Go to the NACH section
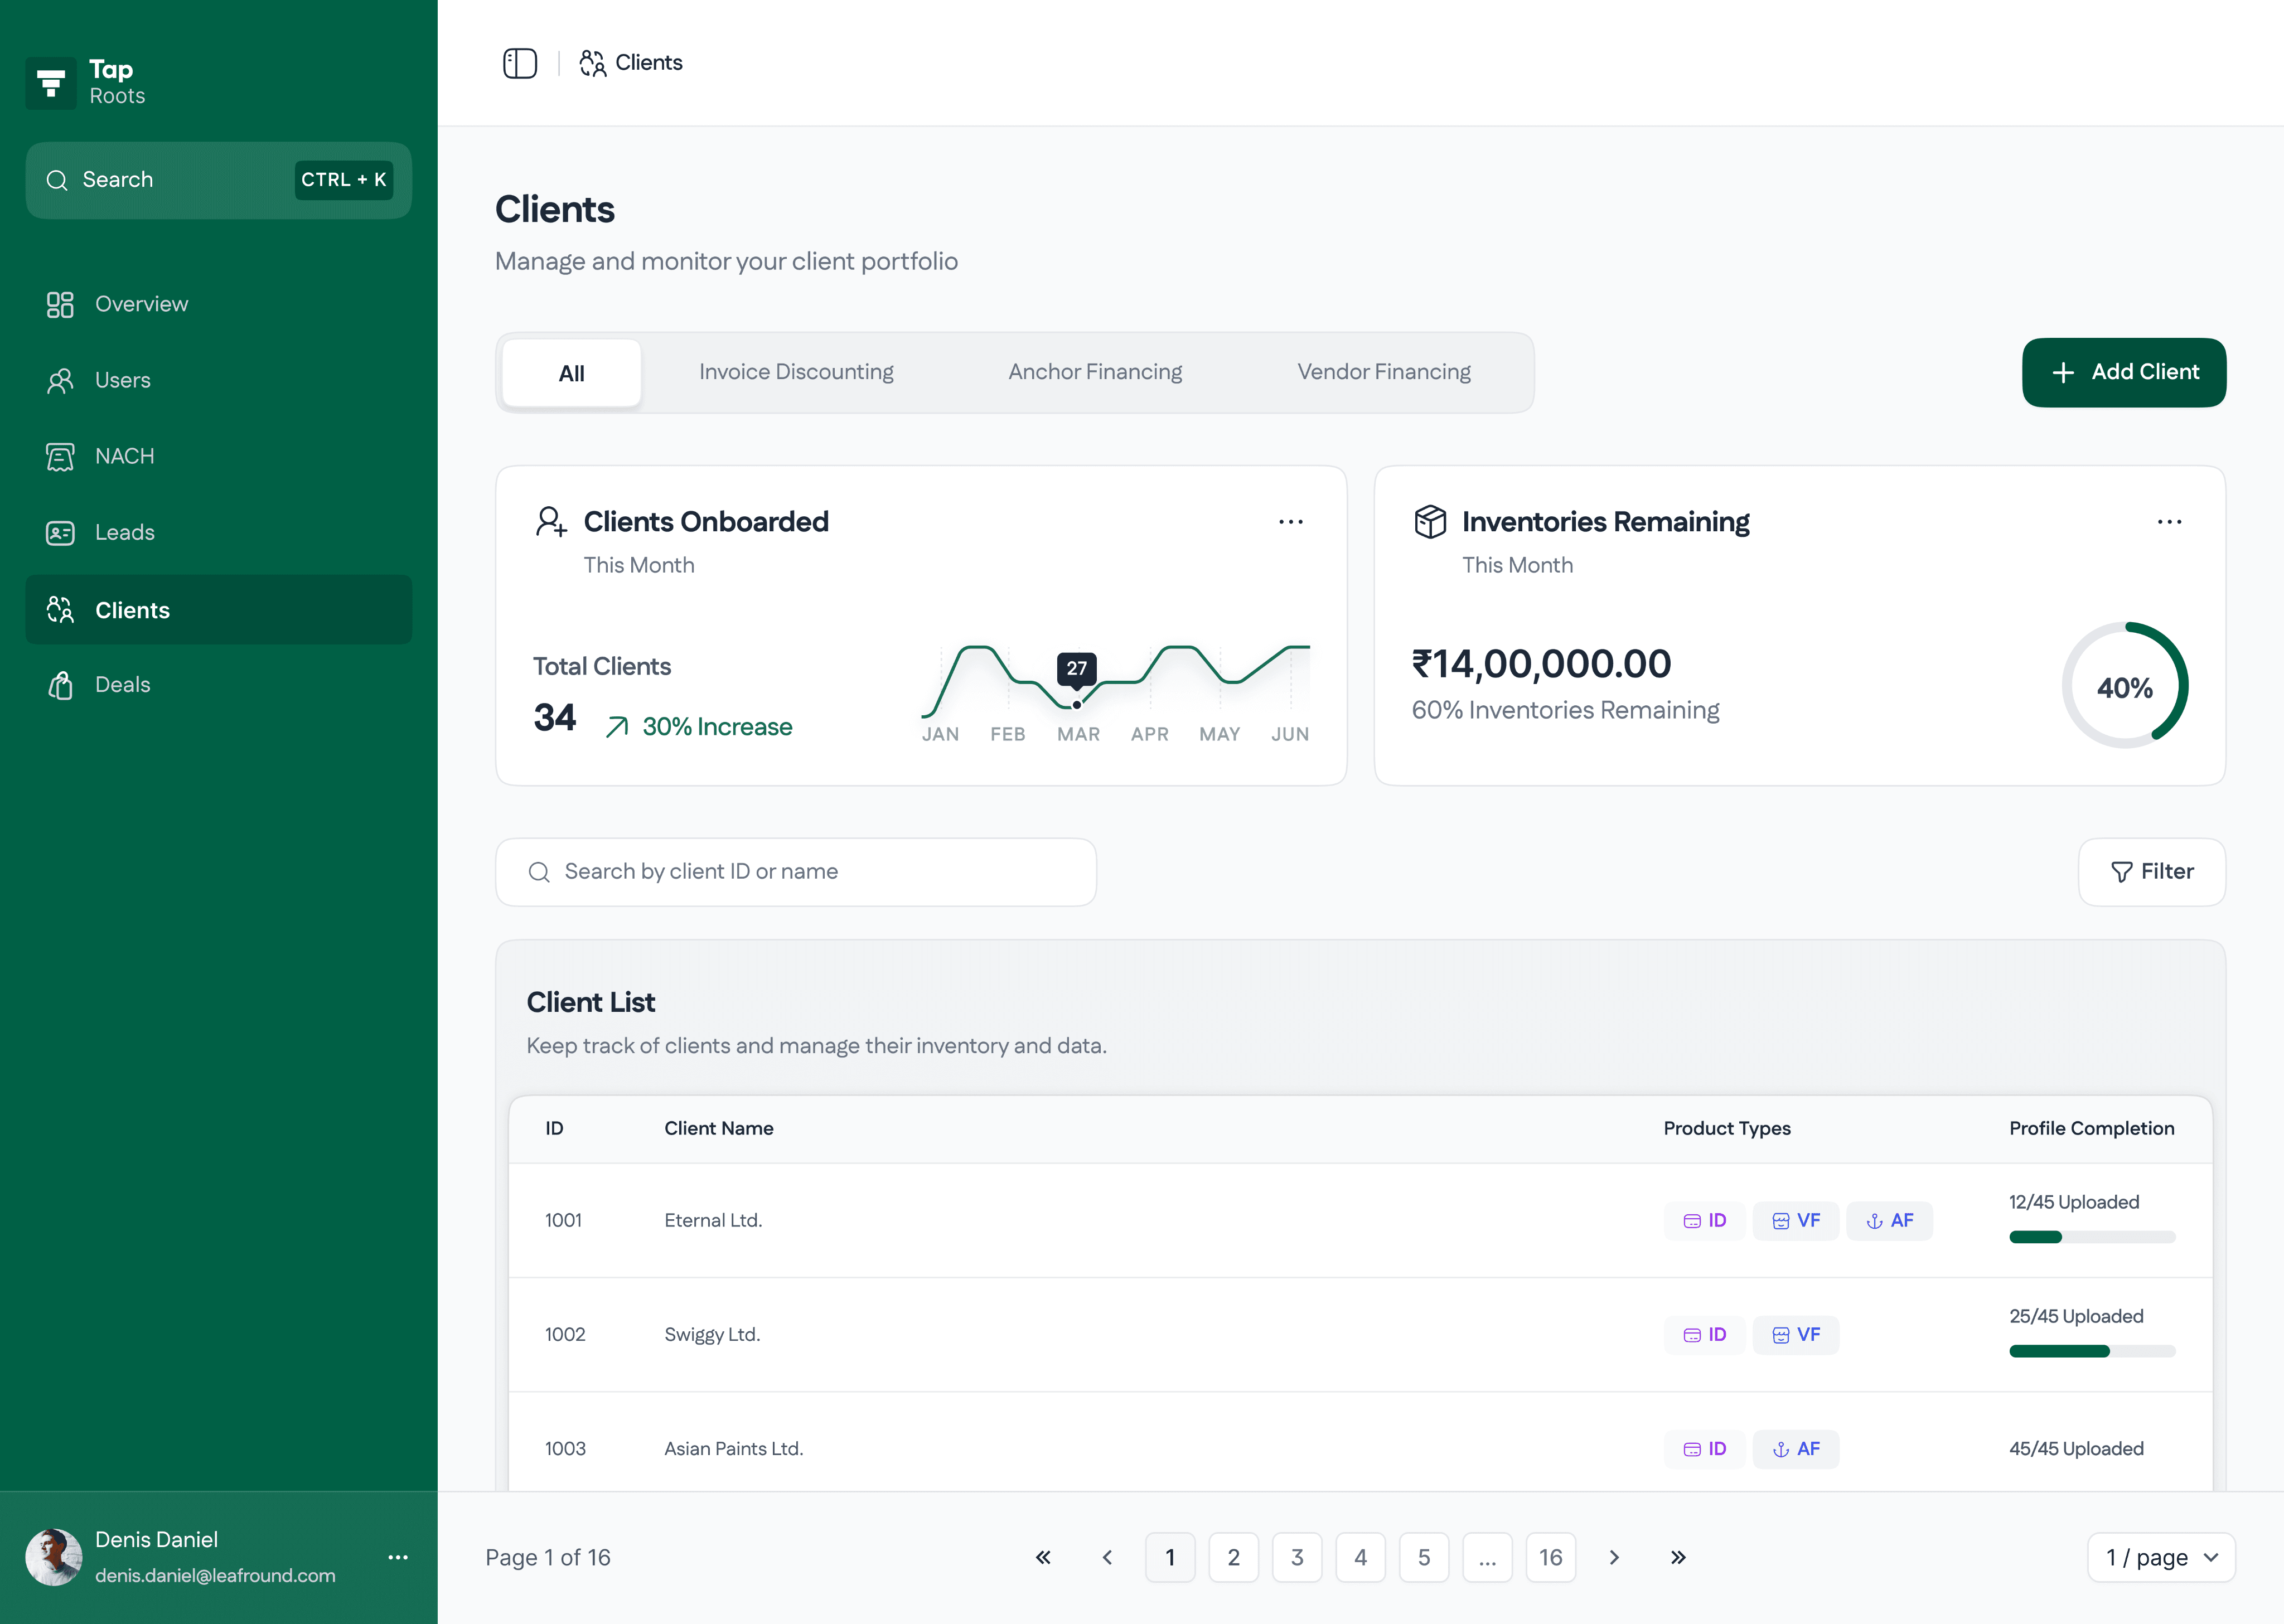 [124, 456]
